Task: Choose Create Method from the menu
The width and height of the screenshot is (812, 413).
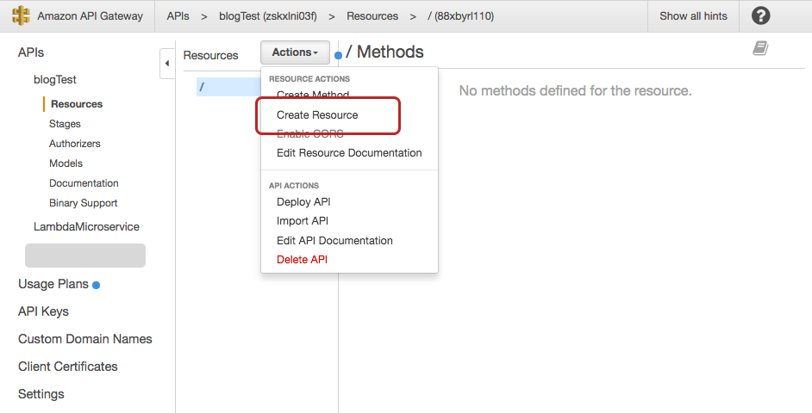Action: 313,95
